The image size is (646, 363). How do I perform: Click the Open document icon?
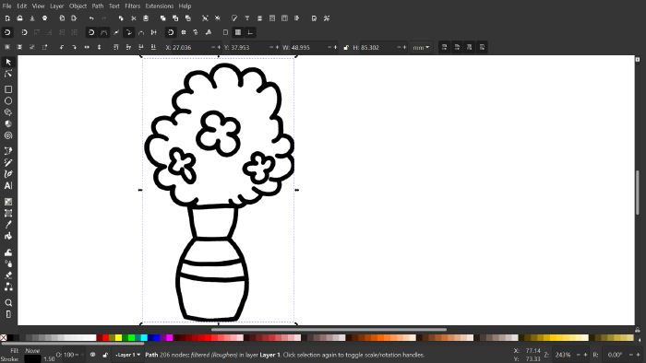coord(19,18)
